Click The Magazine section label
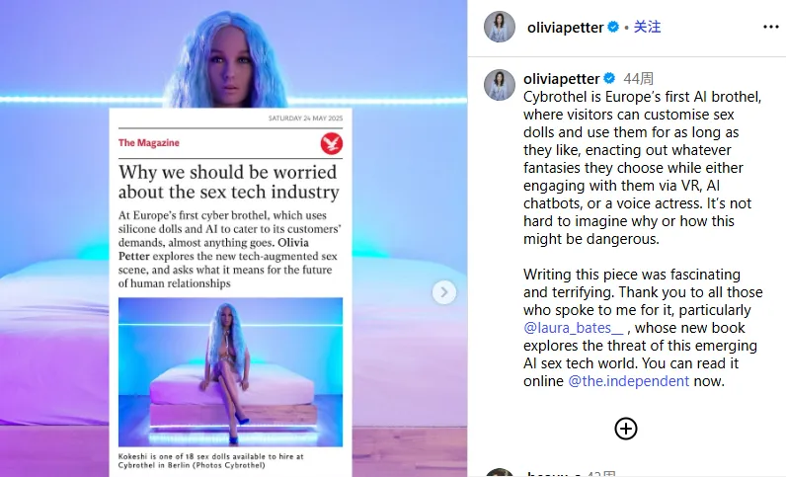The image size is (786, 477). (149, 143)
